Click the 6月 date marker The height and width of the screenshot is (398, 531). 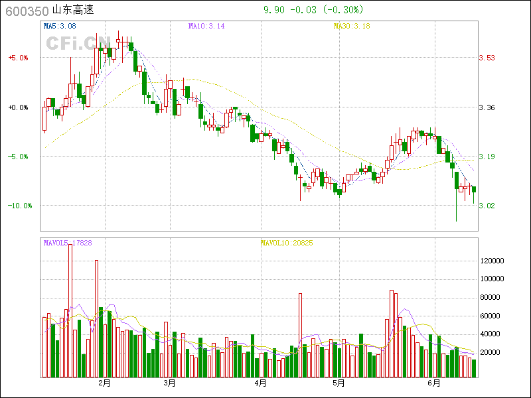point(433,383)
